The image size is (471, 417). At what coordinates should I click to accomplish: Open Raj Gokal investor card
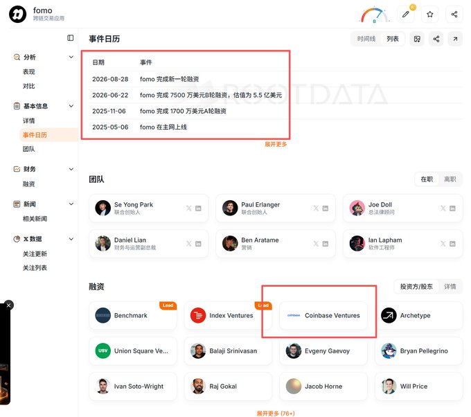[228, 387]
